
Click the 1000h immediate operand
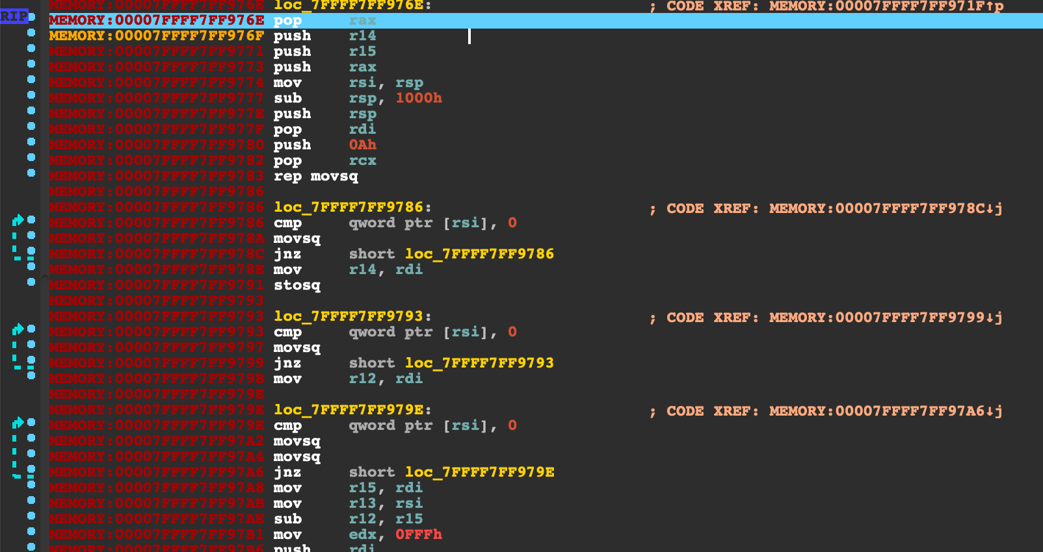(x=419, y=98)
